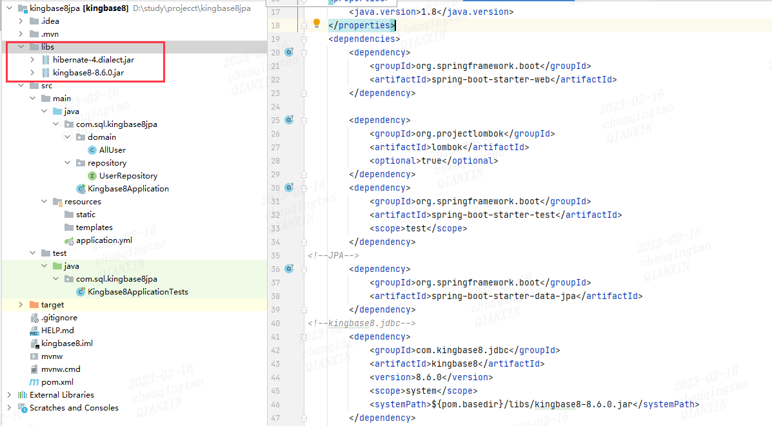The image size is (772, 426).
Task: Click the HELP.md markdown file icon
Action: (34, 331)
